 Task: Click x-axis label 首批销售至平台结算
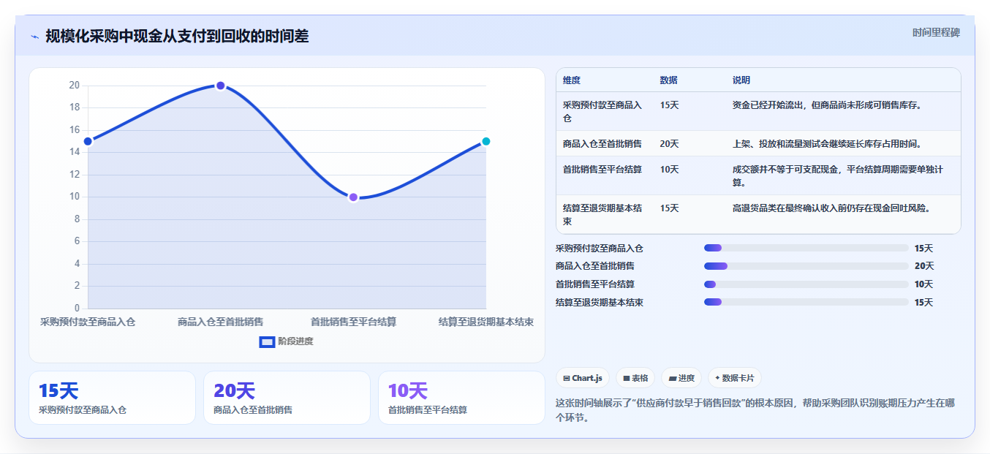click(x=353, y=322)
